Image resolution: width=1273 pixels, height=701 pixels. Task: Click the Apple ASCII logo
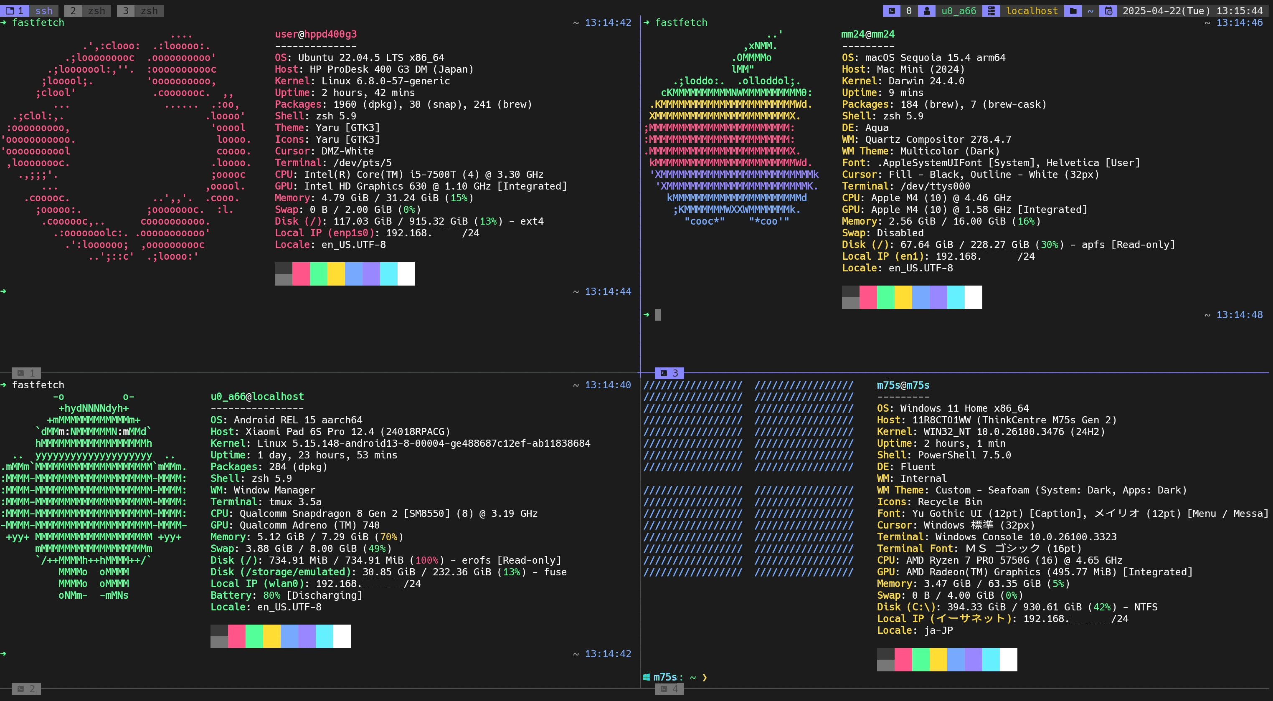pyautogui.click(x=731, y=127)
